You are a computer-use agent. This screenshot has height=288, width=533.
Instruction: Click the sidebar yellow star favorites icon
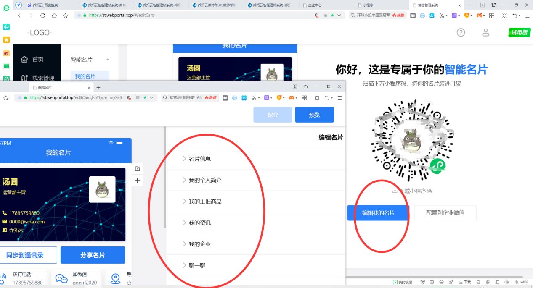[x=6, y=40]
